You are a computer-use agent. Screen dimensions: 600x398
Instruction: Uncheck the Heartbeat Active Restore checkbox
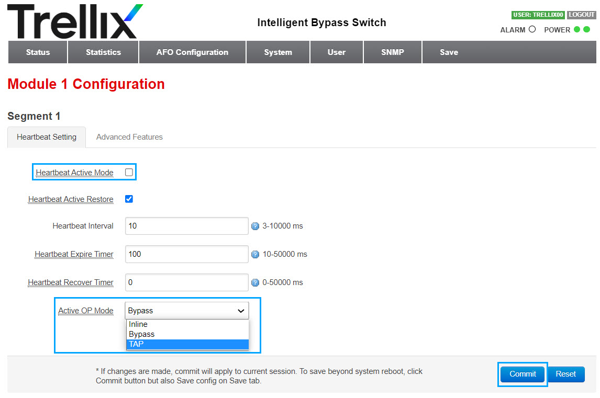click(129, 199)
